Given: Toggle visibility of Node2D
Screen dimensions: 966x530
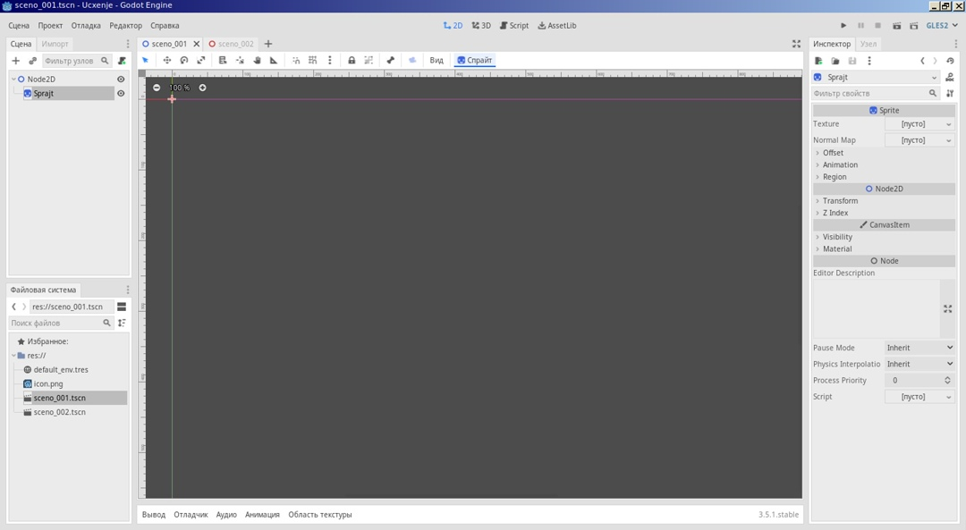Looking at the screenshot, I should click(121, 80).
